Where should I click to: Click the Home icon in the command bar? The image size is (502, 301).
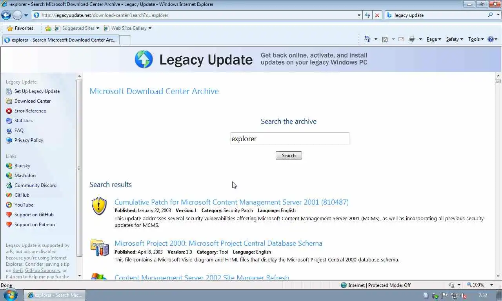pyautogui.click(x=367, y=39)
